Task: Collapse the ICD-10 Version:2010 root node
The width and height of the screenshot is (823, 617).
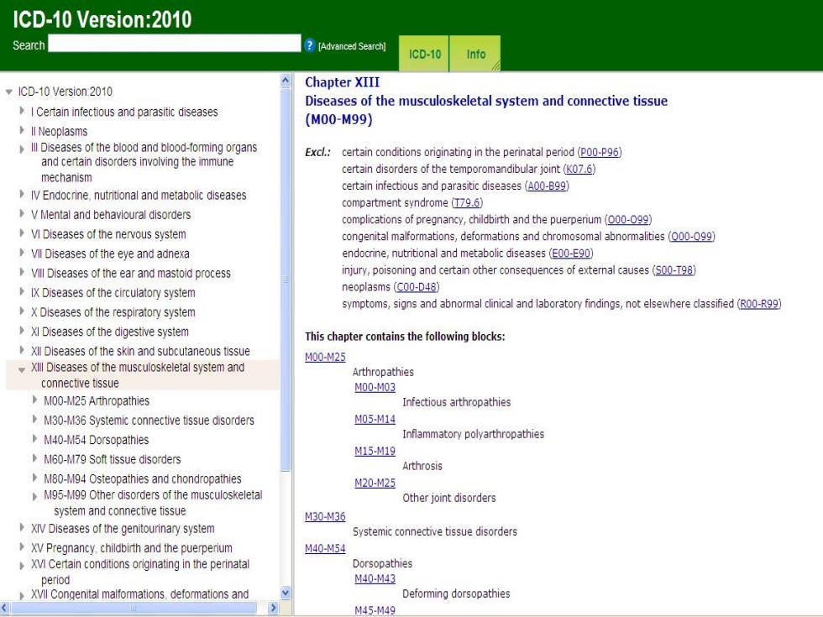Action: pos(9,92)
